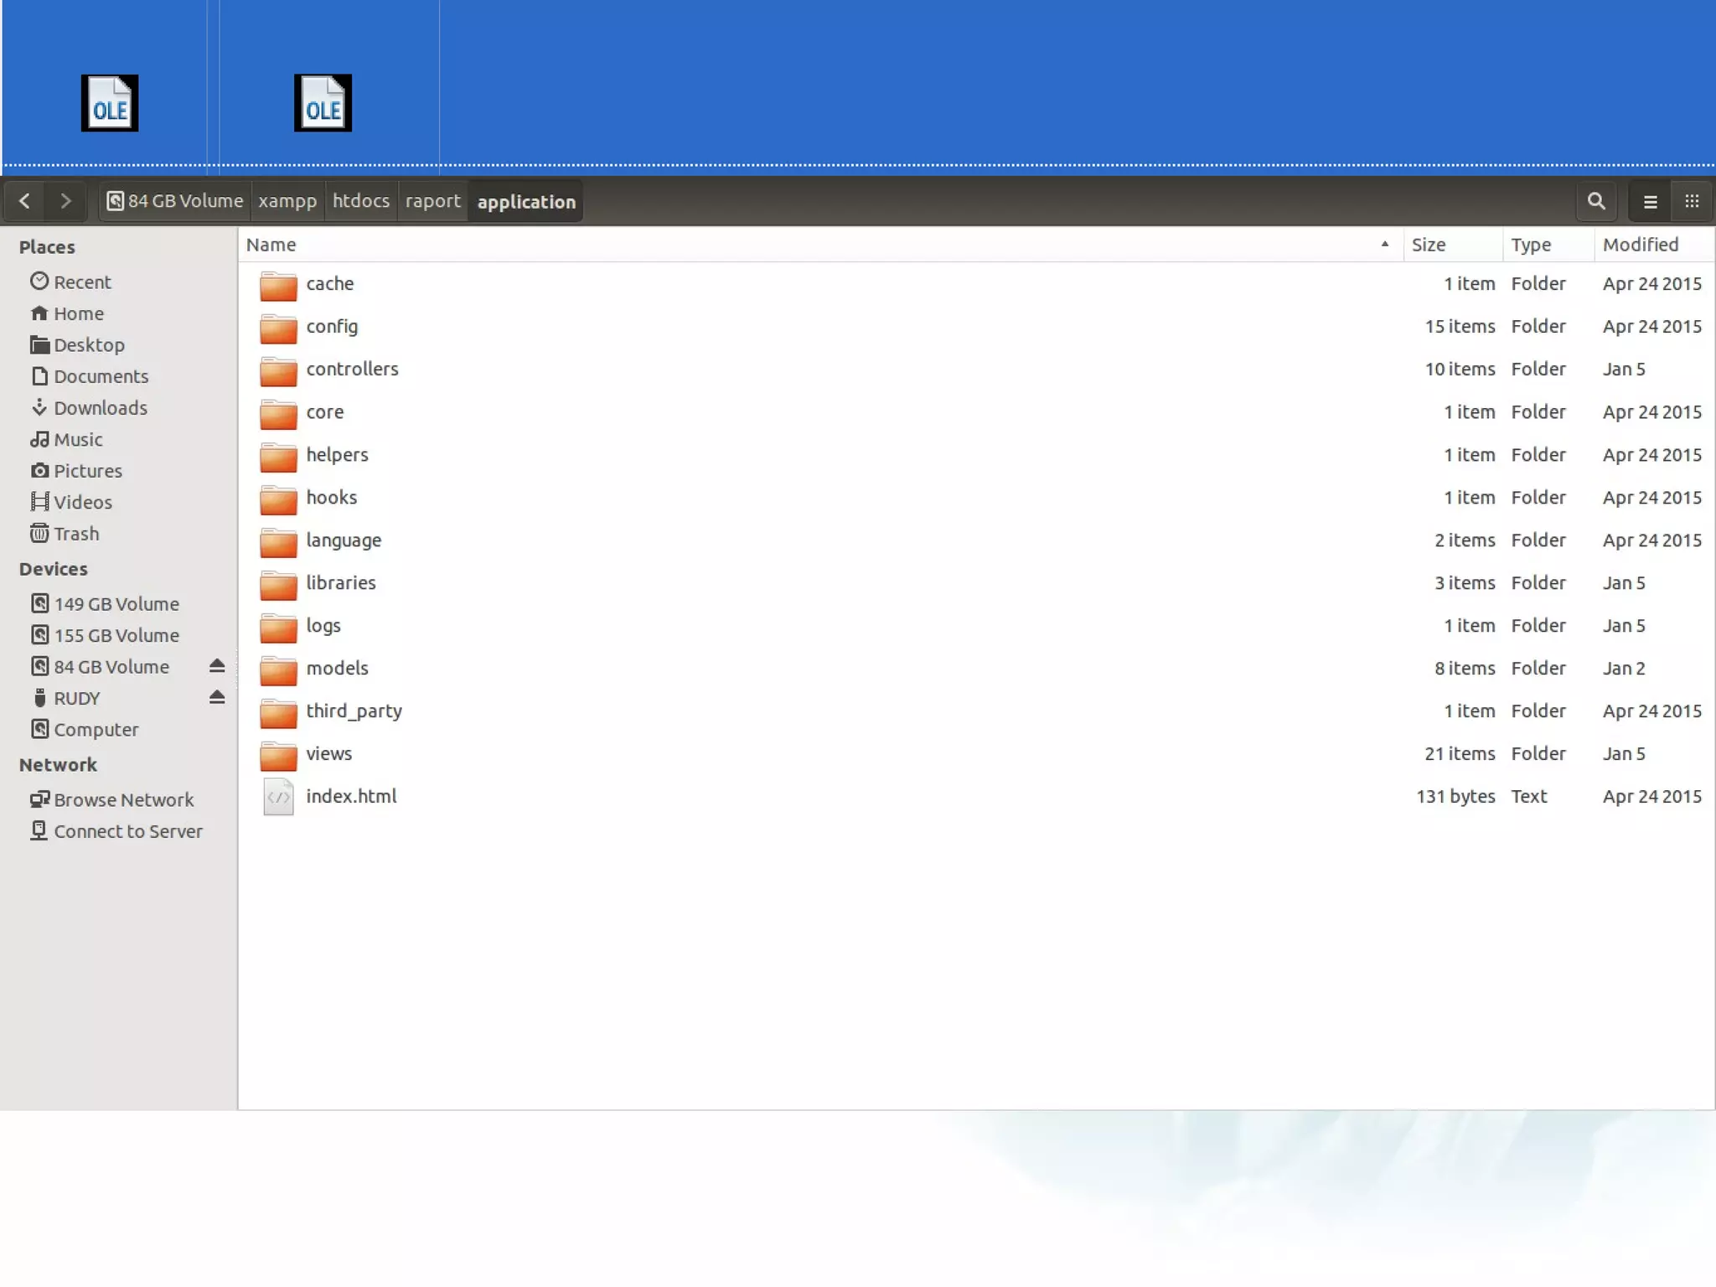Screen dimensions: 1716x1287
Task: Open Trash in sidebar
Action: click(x=76, y=534)
